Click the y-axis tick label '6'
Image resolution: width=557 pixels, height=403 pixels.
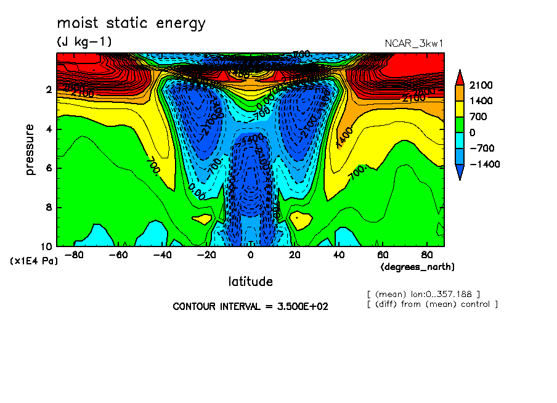(49, 168)
